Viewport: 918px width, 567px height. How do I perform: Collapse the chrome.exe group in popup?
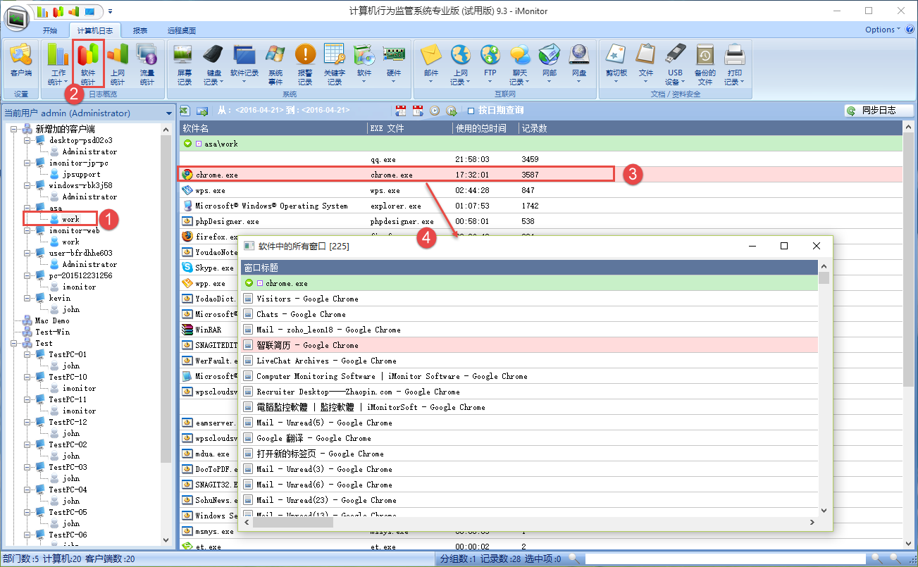pyautogui.click(x=248, y=283)
